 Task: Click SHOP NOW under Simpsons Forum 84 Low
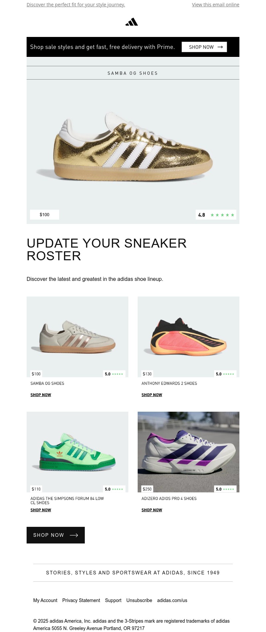click(41, 510)
